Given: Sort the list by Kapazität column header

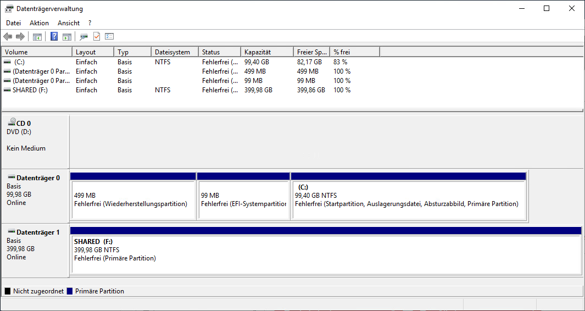Looking at the screenshot, I should tap(266, 52).
